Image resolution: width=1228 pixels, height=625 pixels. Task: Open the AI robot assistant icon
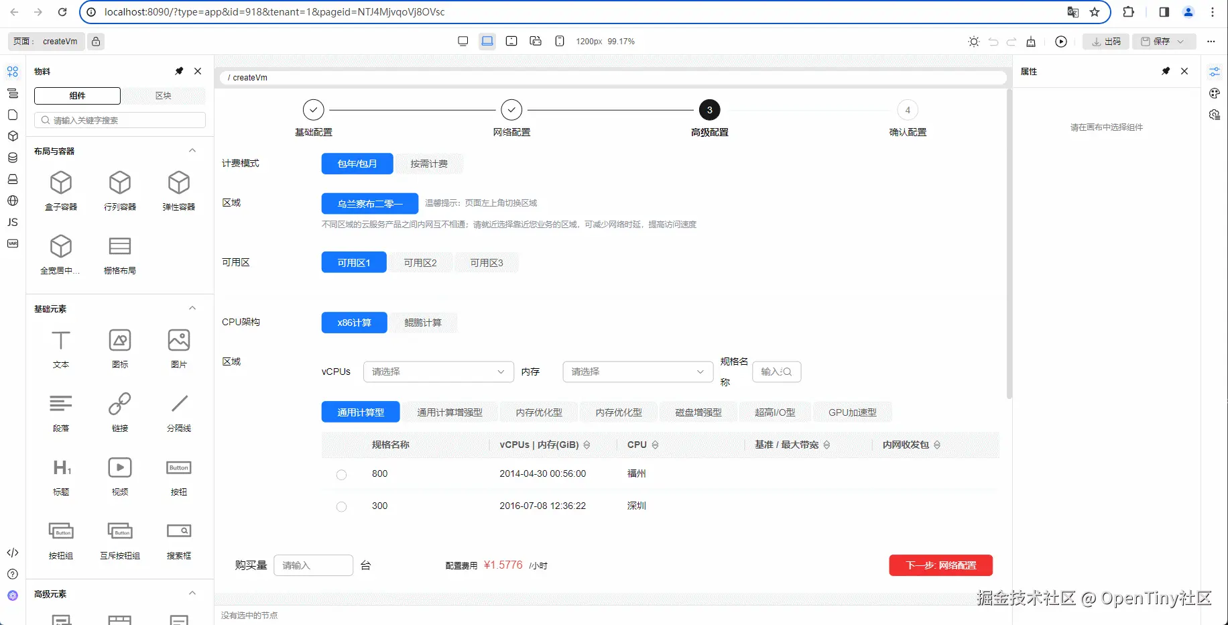coord(13,595)
